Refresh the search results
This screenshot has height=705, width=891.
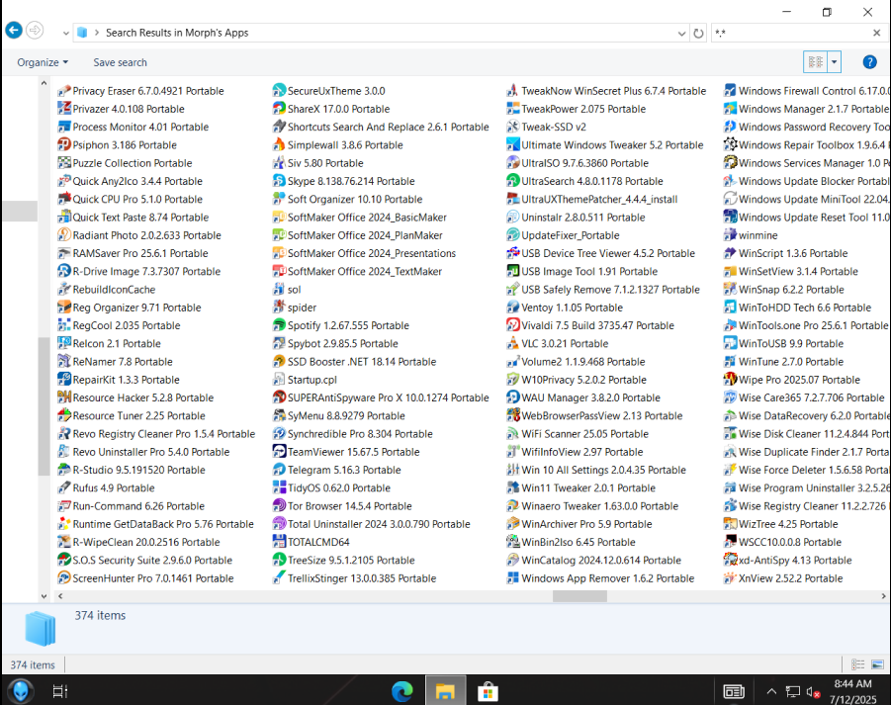698,34
